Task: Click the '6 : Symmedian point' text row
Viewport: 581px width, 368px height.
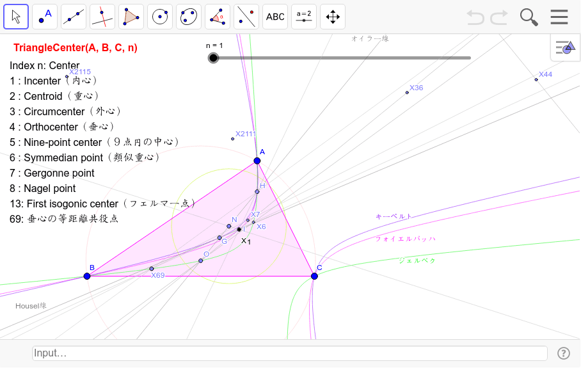Action: coord(85,157)
